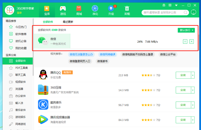The image size is (201, 130).
Task: Click the 腾讯视频播放器 app icon
Action: pos(43,119)
